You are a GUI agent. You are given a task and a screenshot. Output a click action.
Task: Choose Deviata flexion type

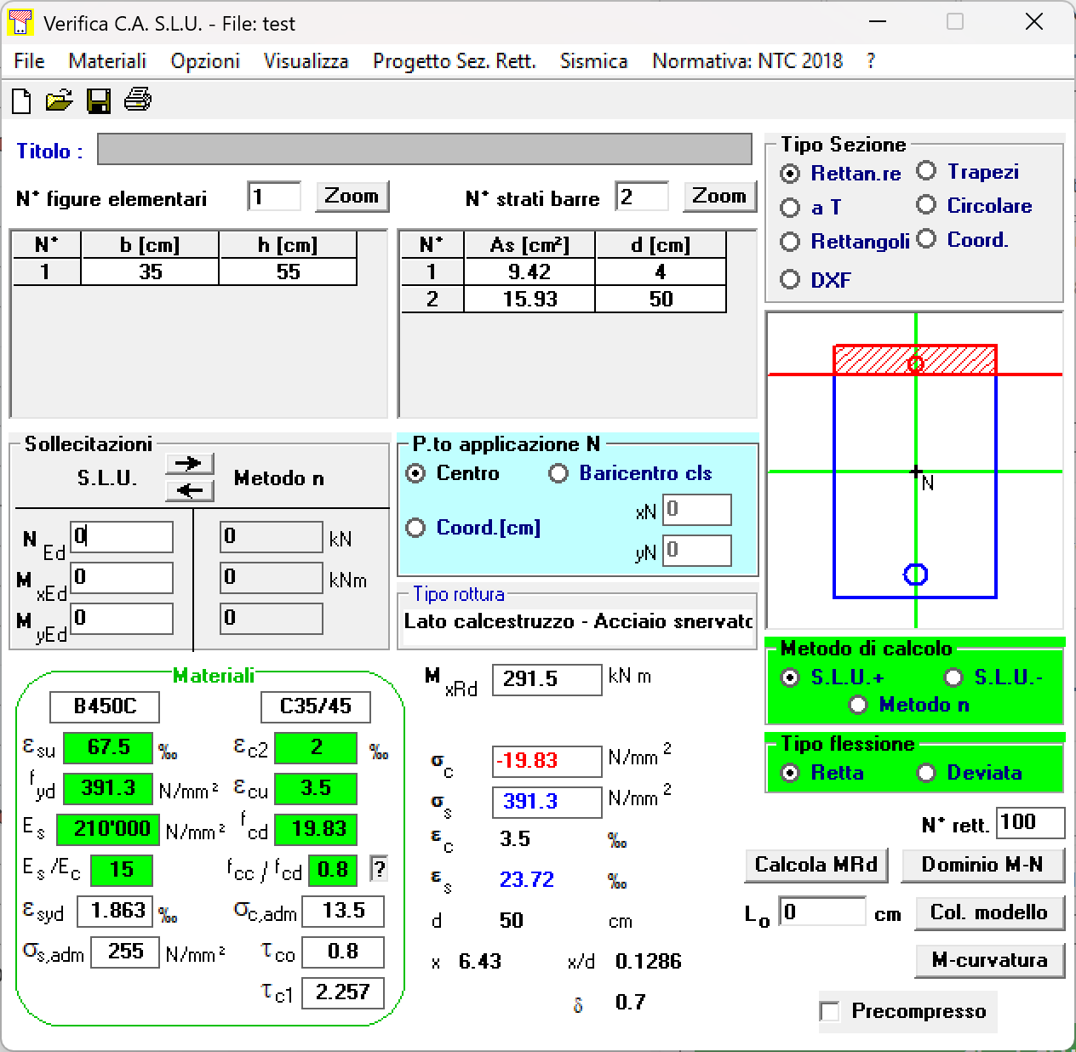[x=926, y=773]
